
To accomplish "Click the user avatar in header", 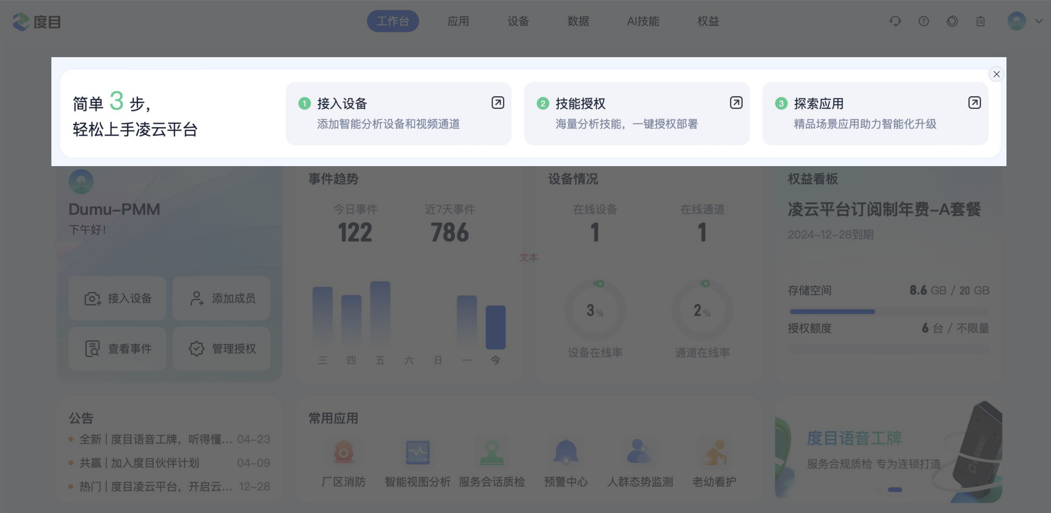I will pyautogui.click(x=1017, y=21).
